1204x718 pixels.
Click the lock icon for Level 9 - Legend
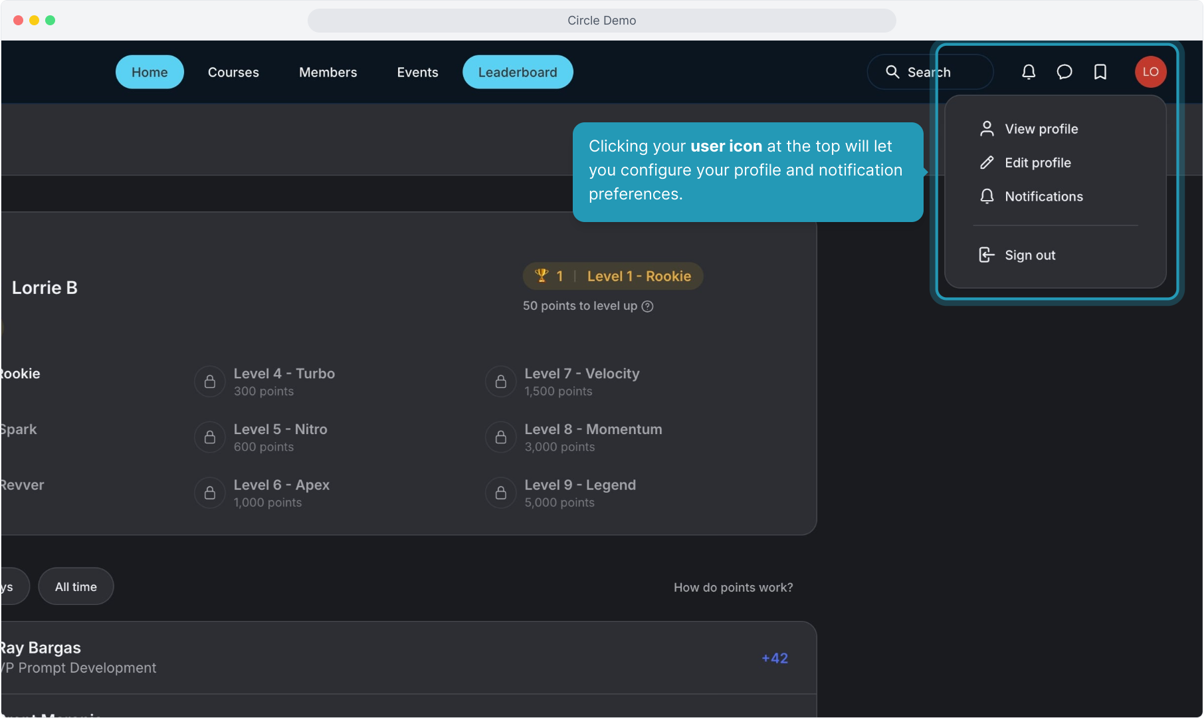click(501, 493)
